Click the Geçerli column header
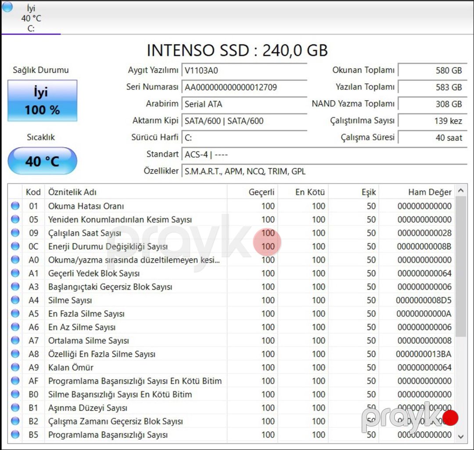 click(x=252, y=192)
